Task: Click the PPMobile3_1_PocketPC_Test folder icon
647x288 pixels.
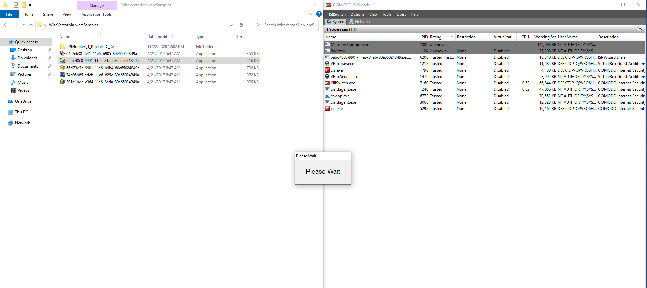Action: [x=62, y=47]
